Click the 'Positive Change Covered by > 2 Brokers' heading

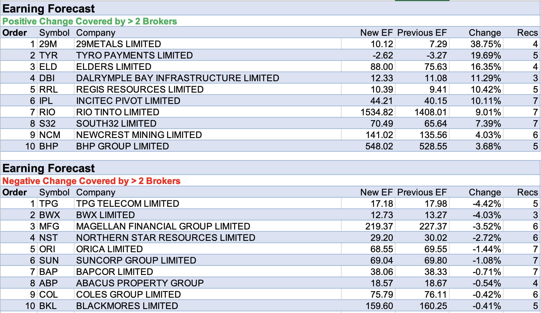pyautogui.click(x=90, y=21)
